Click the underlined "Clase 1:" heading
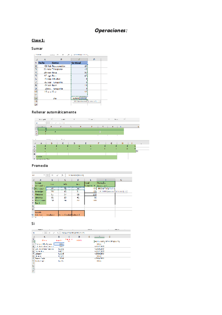This screenshot has height=315, width=222. click(x=38, y=40)
